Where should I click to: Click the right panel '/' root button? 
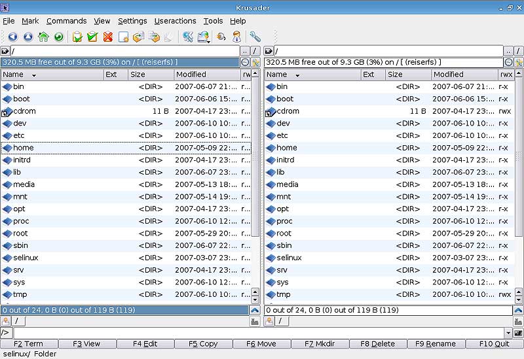point(518,51)
